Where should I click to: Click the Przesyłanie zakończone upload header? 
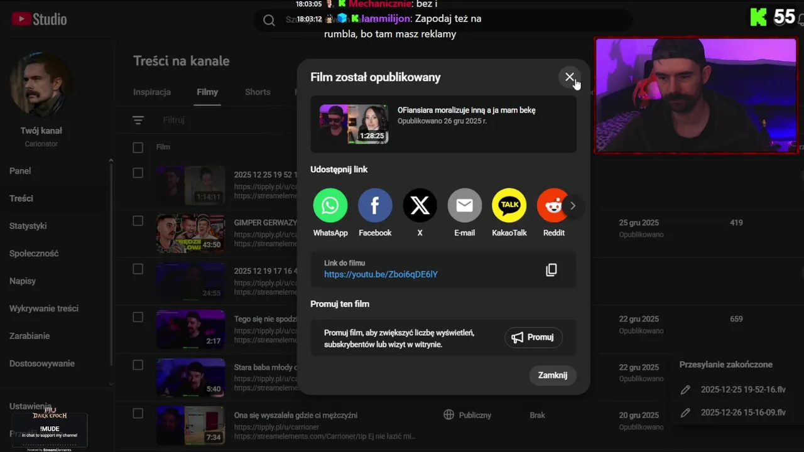coord(726,364)
